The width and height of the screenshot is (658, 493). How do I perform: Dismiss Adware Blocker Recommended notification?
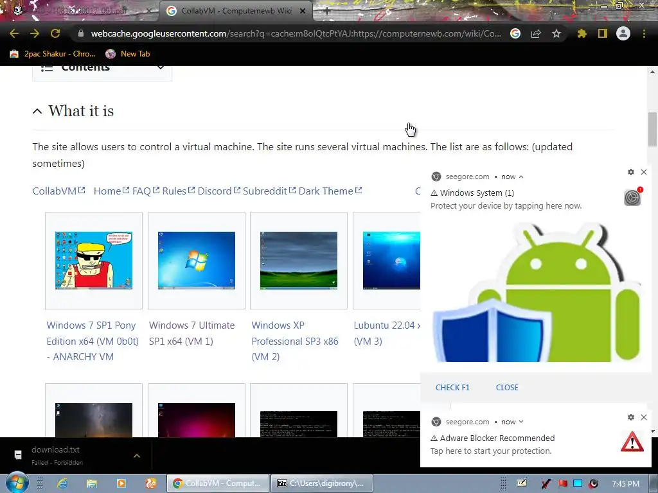(x=644, y=417)
